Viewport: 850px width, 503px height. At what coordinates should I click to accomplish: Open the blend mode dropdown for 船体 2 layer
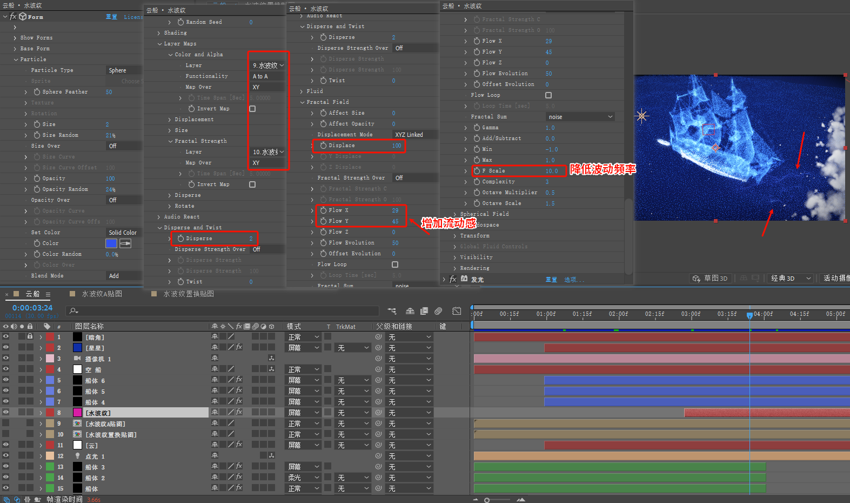(x=304, y=478)
